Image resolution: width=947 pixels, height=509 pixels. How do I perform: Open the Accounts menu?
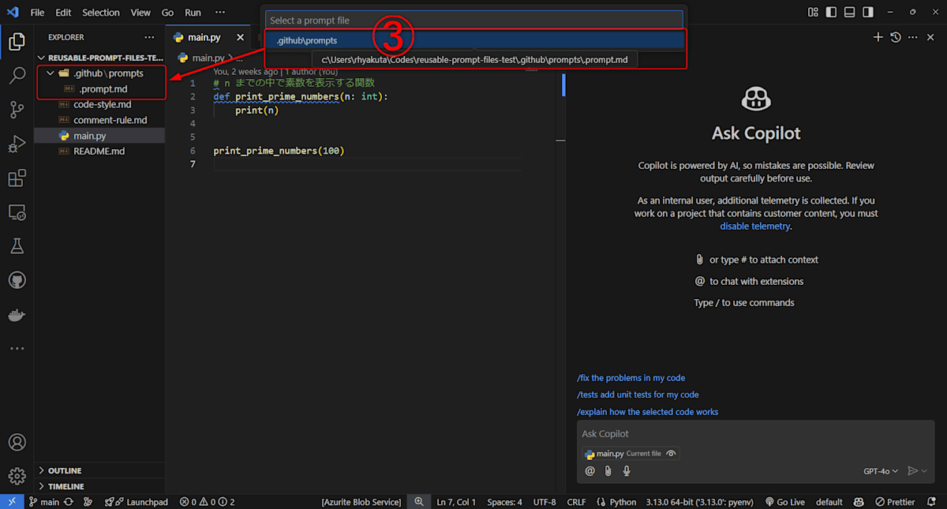point(17,443)
